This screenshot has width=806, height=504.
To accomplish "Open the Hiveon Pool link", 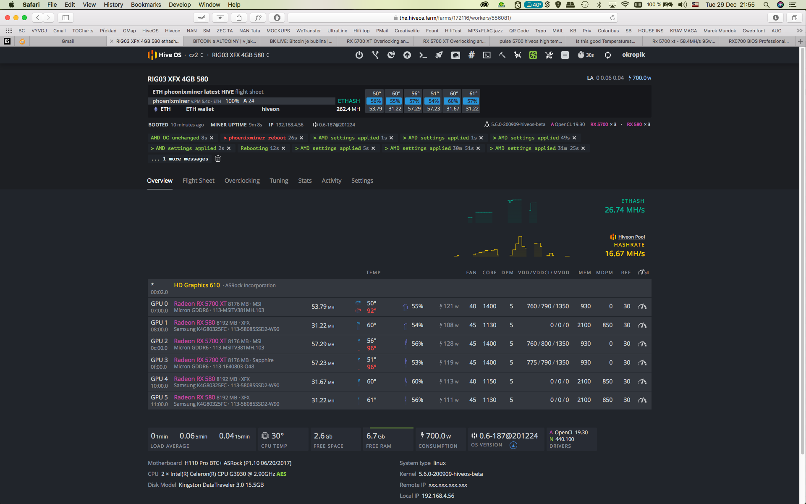I will tap(631, 237).
